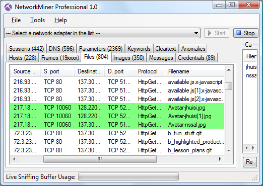Viewport: 263px width, 186px height.
Task: Maximize the NetworkMiner window
Action: (x=232, y=5)
